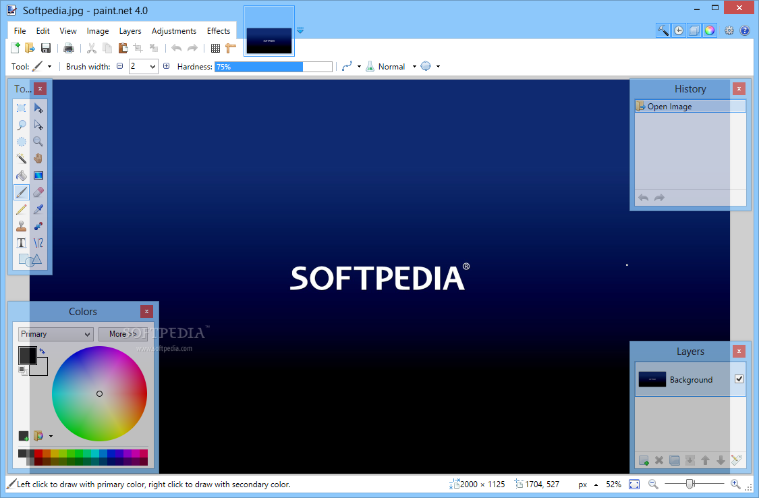Select the Text tool
This screenshot has height=498, width=759.
tap(22, 242)
